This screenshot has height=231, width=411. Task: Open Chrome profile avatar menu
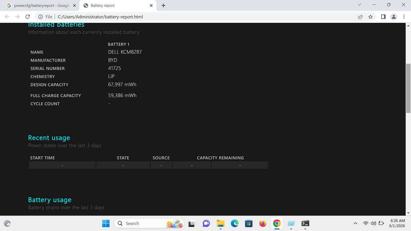(x=394, y=17)
